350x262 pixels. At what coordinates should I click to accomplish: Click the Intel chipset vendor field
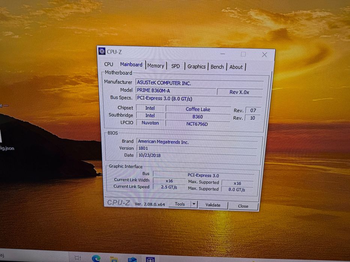point(150,108)
